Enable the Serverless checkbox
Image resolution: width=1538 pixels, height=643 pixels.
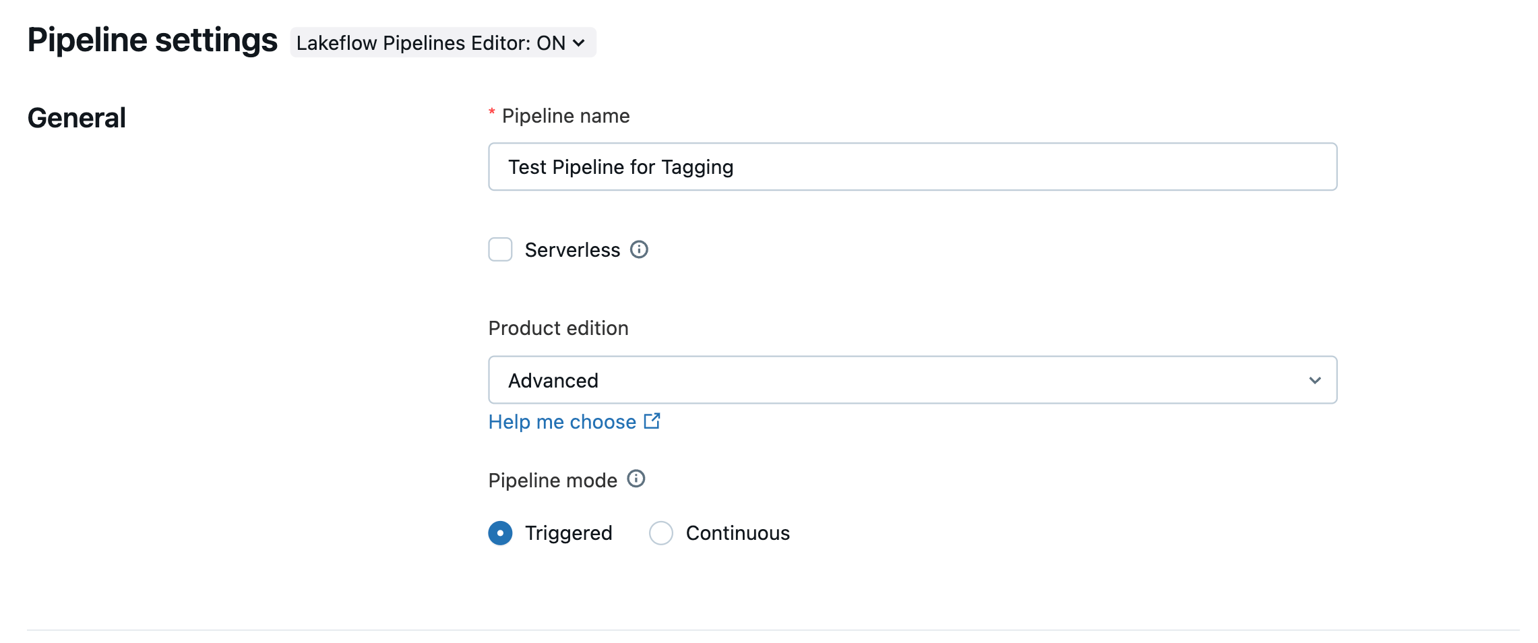point(500,249)
